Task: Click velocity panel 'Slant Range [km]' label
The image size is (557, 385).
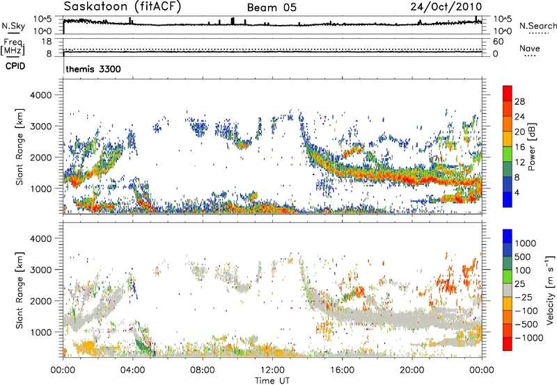Action: point(19,290)
